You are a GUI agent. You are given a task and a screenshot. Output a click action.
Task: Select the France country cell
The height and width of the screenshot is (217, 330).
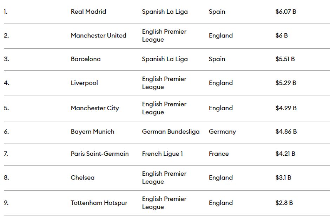[219, 154]
